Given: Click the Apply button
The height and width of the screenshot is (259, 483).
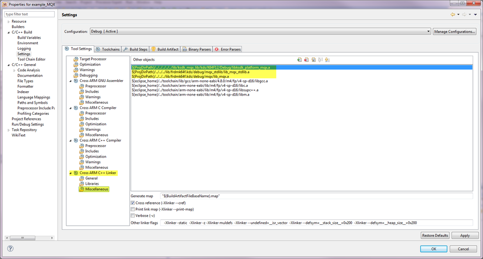Looking at the screenshot, I should pyautogui.click(x=465, y=235).
